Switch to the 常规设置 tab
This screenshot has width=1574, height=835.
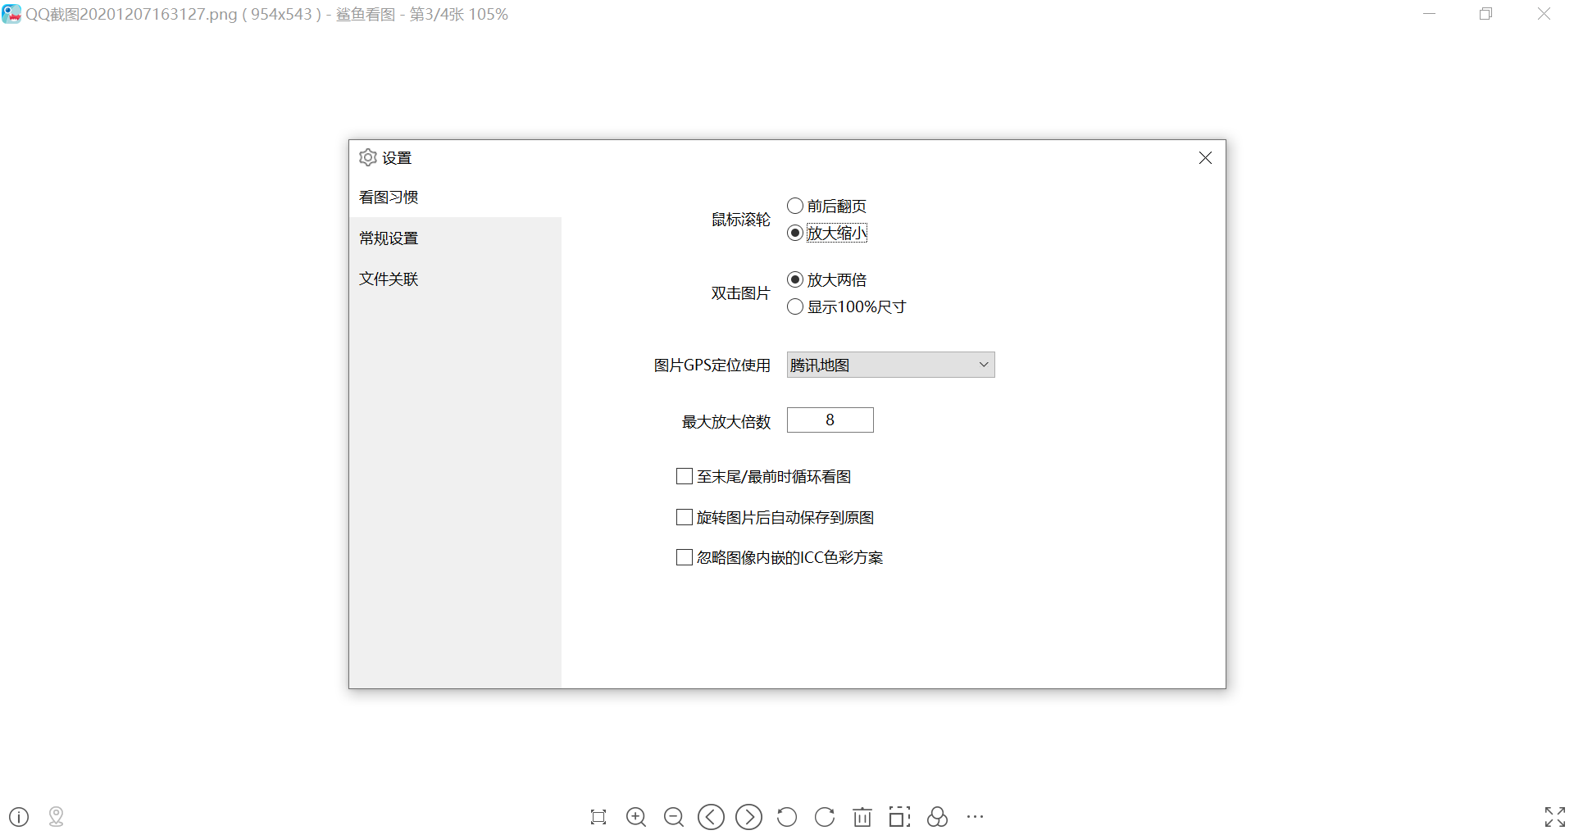point(389,238)
